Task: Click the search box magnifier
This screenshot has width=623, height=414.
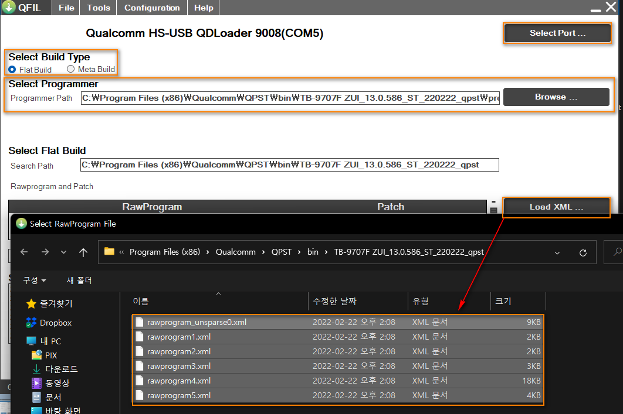Action: coord(617,252)
